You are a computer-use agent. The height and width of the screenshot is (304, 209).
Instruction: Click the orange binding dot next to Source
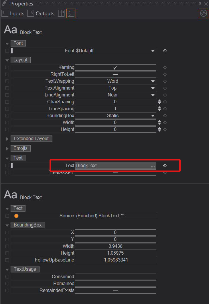tap(16, 216)
